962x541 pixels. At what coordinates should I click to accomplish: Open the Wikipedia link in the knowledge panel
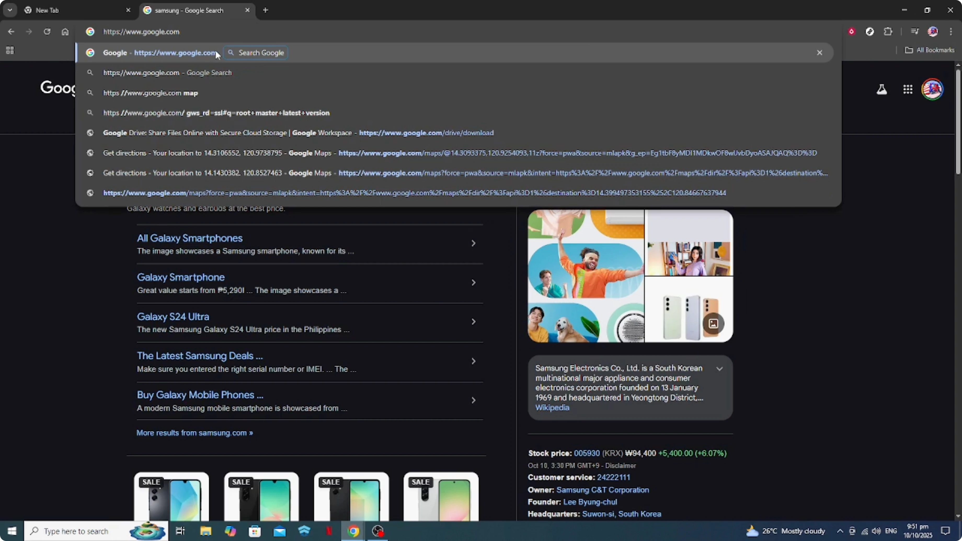coord(552,408)
